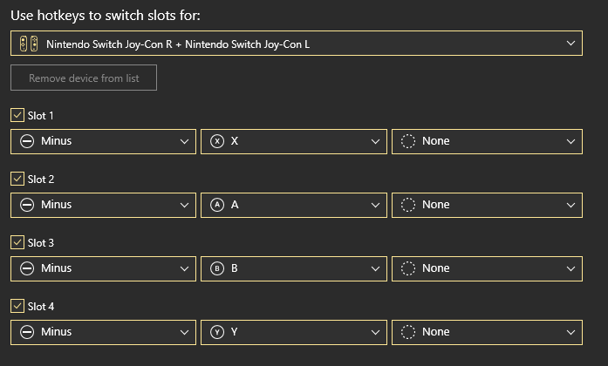
Task: Toggle the Slot 2 checkbox
Action: (17, 179)
